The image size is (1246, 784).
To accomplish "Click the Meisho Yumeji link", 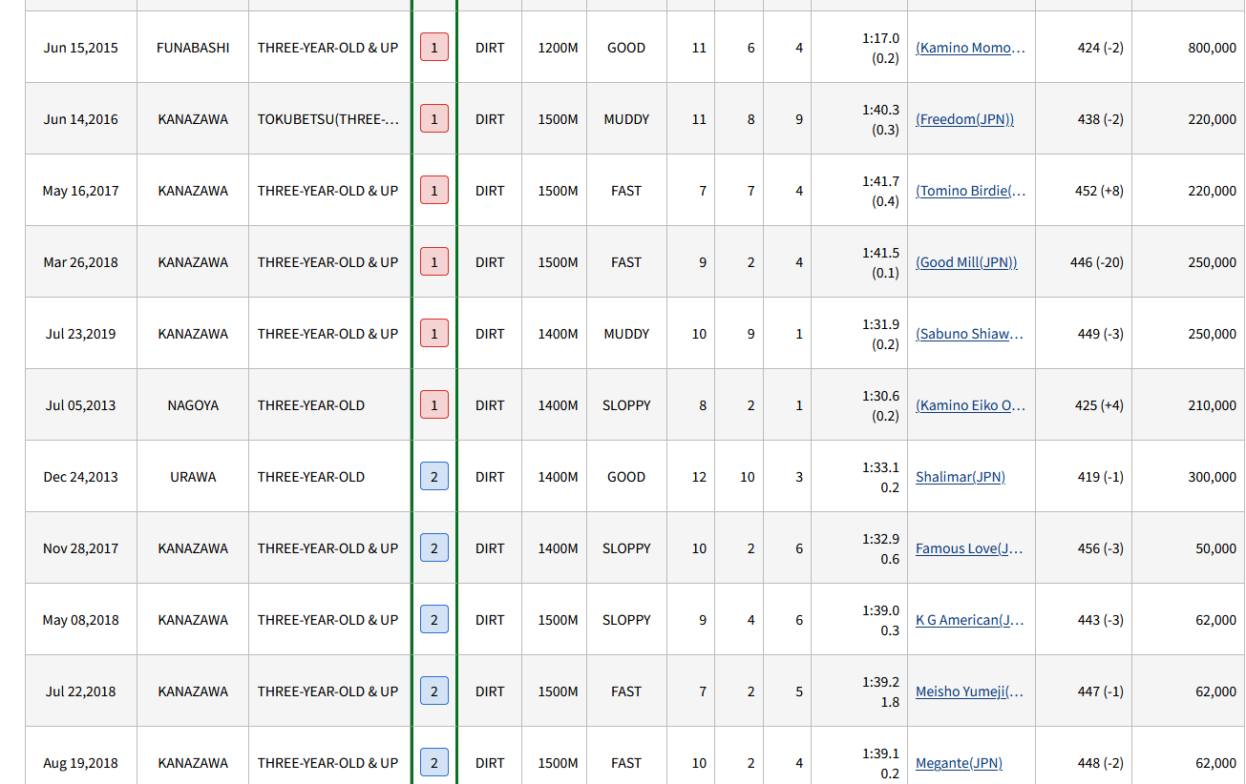I will [x=969, y=691].
